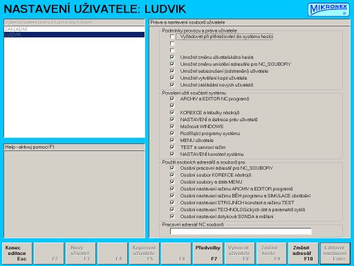Click the 'Konec editace Esc' button

pyautogui.click(x=17, y=253)
